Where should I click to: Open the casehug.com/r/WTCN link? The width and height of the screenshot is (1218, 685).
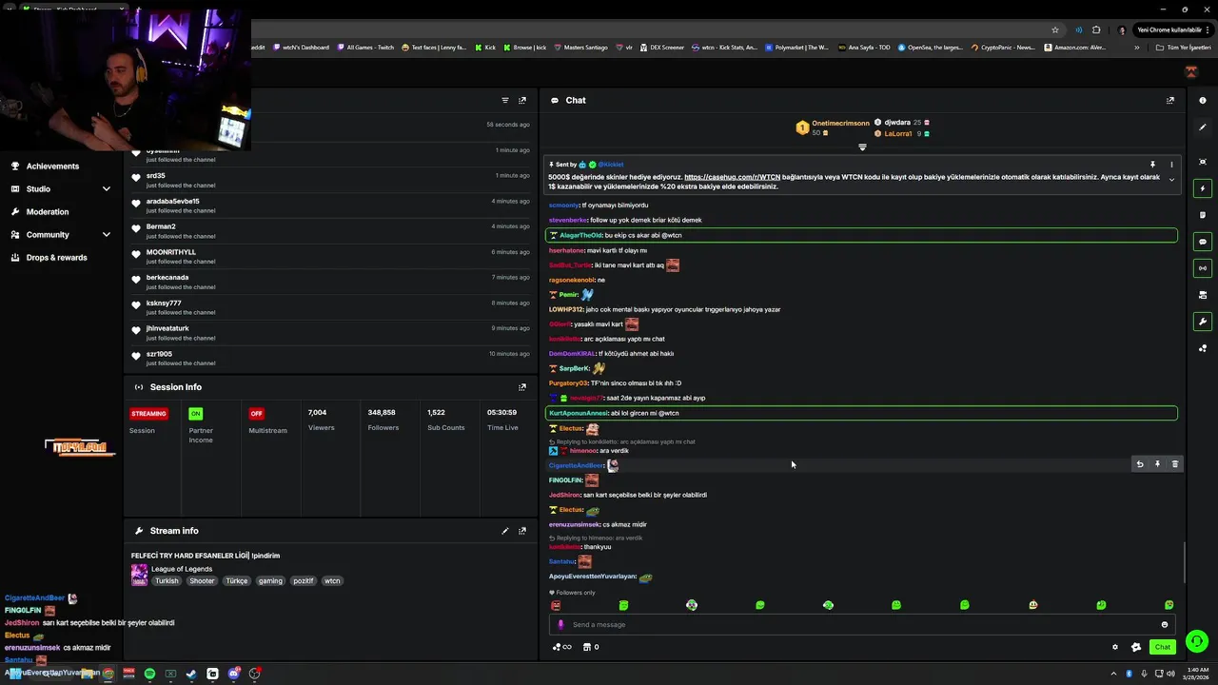pos(732,177)
